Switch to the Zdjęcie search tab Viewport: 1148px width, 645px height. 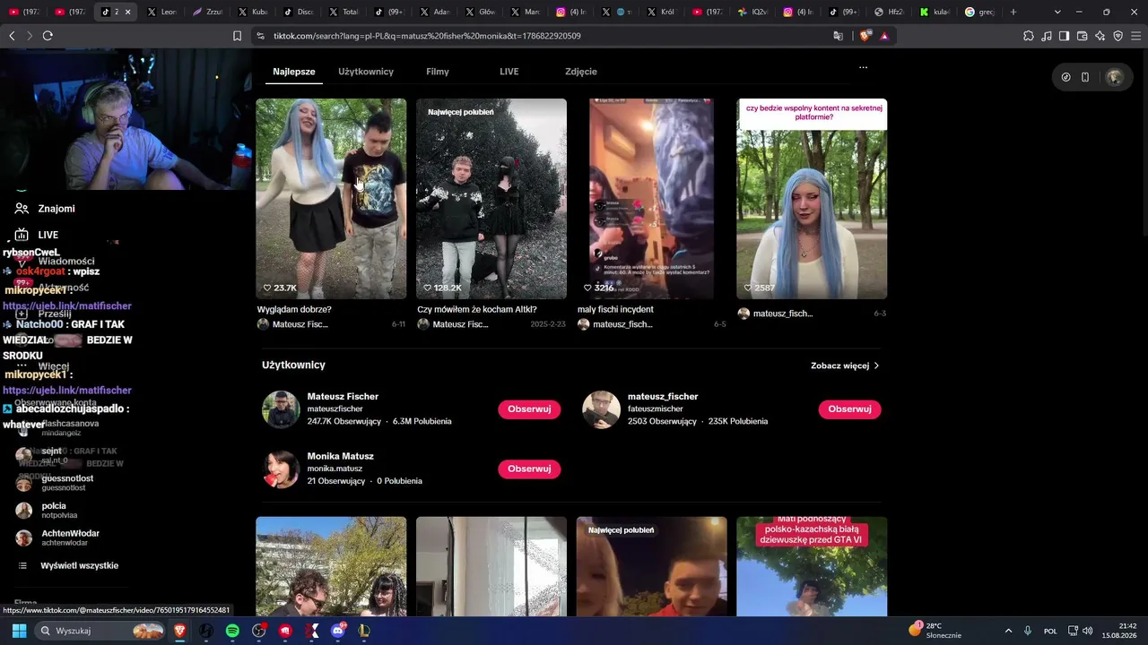pos(581,72)
